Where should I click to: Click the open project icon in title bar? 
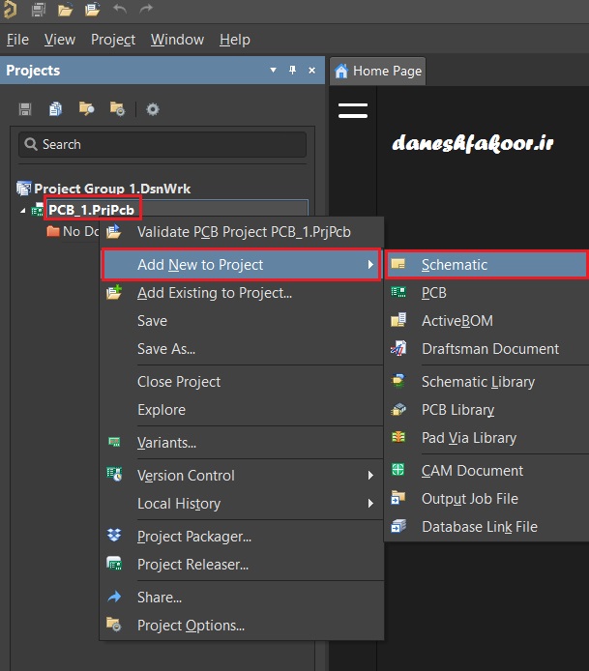pos(92,10)
